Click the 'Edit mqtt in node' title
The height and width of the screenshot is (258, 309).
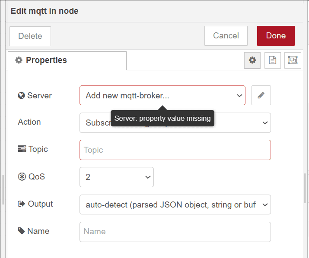tap(45, 11)
